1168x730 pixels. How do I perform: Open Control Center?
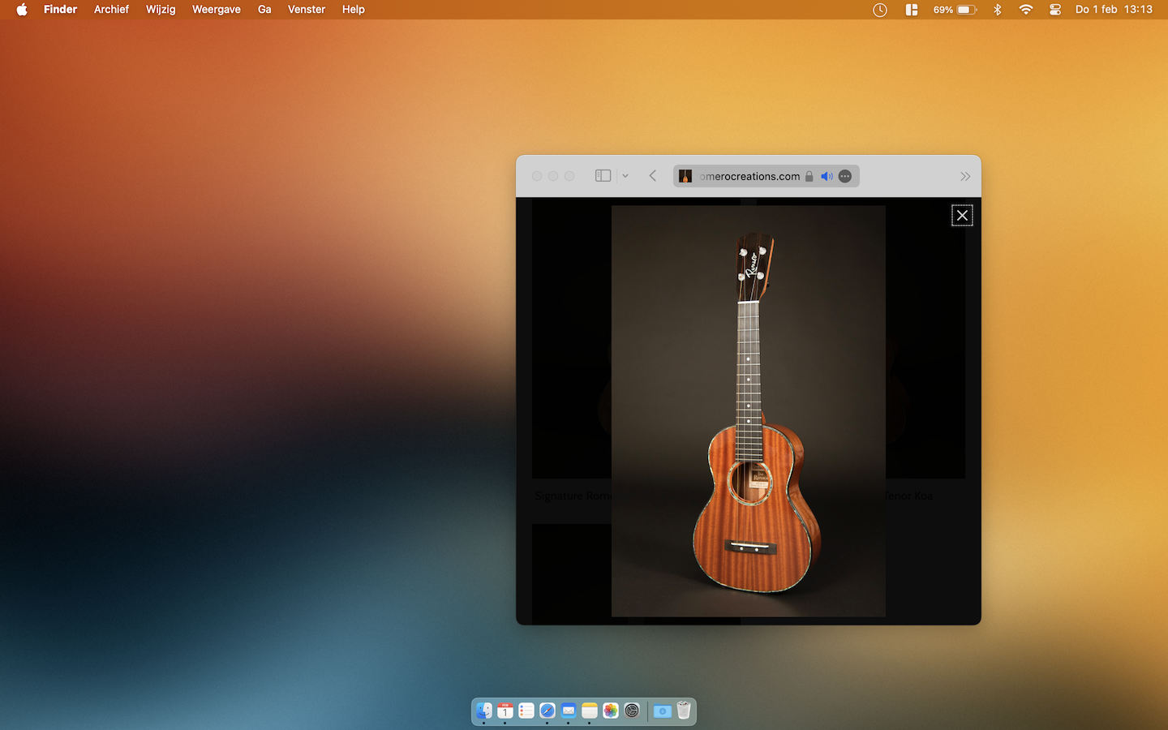(1055, 10)
